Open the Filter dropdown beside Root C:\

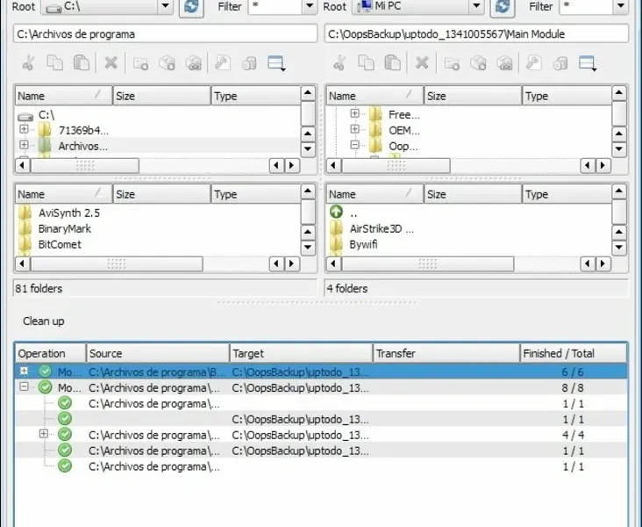310,6
